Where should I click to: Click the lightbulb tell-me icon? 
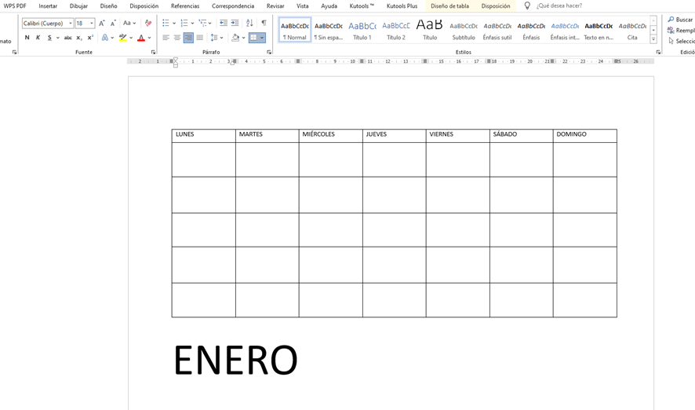click(527, 5)
